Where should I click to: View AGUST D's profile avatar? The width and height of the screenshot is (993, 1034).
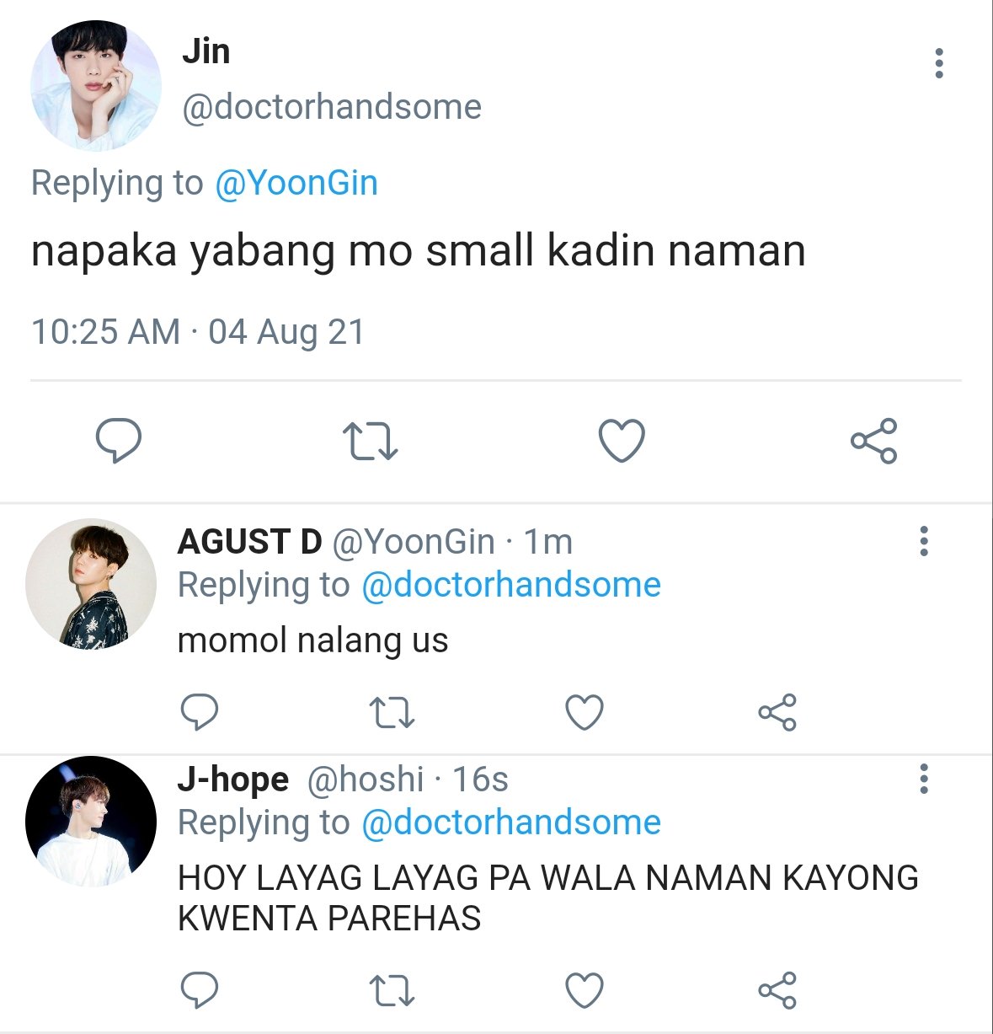91,584
